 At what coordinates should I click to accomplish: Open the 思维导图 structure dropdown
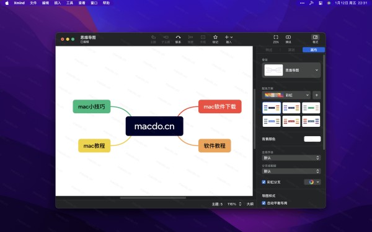291,70
